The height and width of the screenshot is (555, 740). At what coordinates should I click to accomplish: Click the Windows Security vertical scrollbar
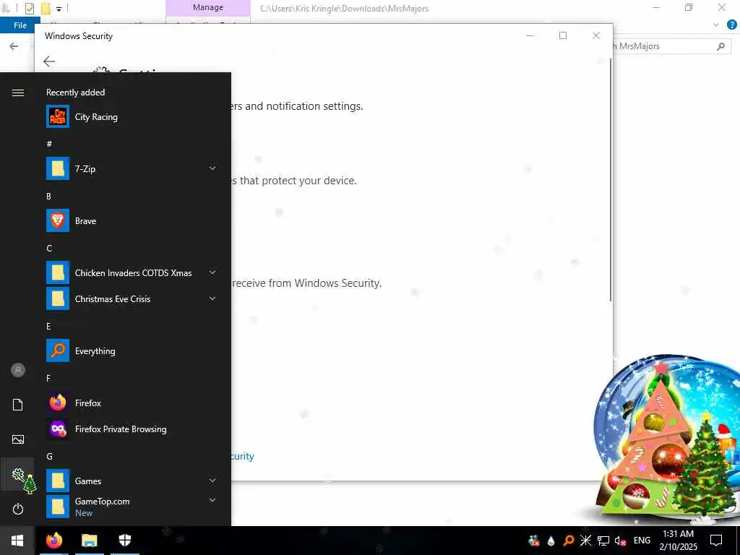pos(611,180)
